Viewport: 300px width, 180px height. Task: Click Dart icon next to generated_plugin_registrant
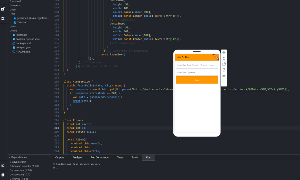15,18
